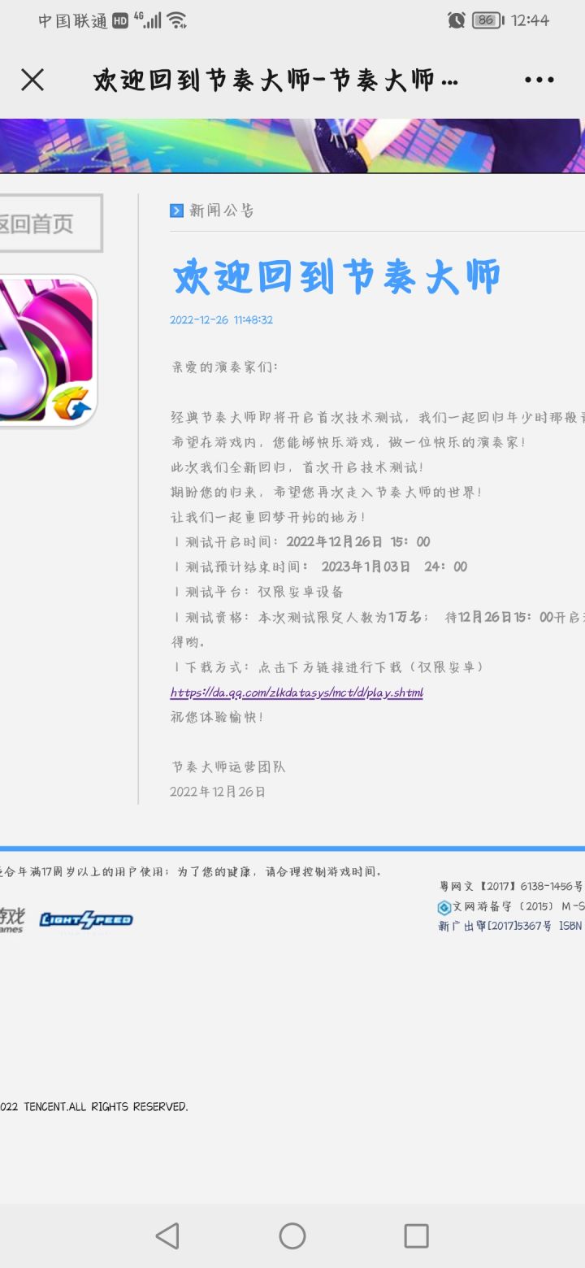The height and width of the screenshot is (1268, 585).
Task: Tap the timestamp 2022-12-26 11:48:32
Action: pyautogui.click(x=221, y=320)
